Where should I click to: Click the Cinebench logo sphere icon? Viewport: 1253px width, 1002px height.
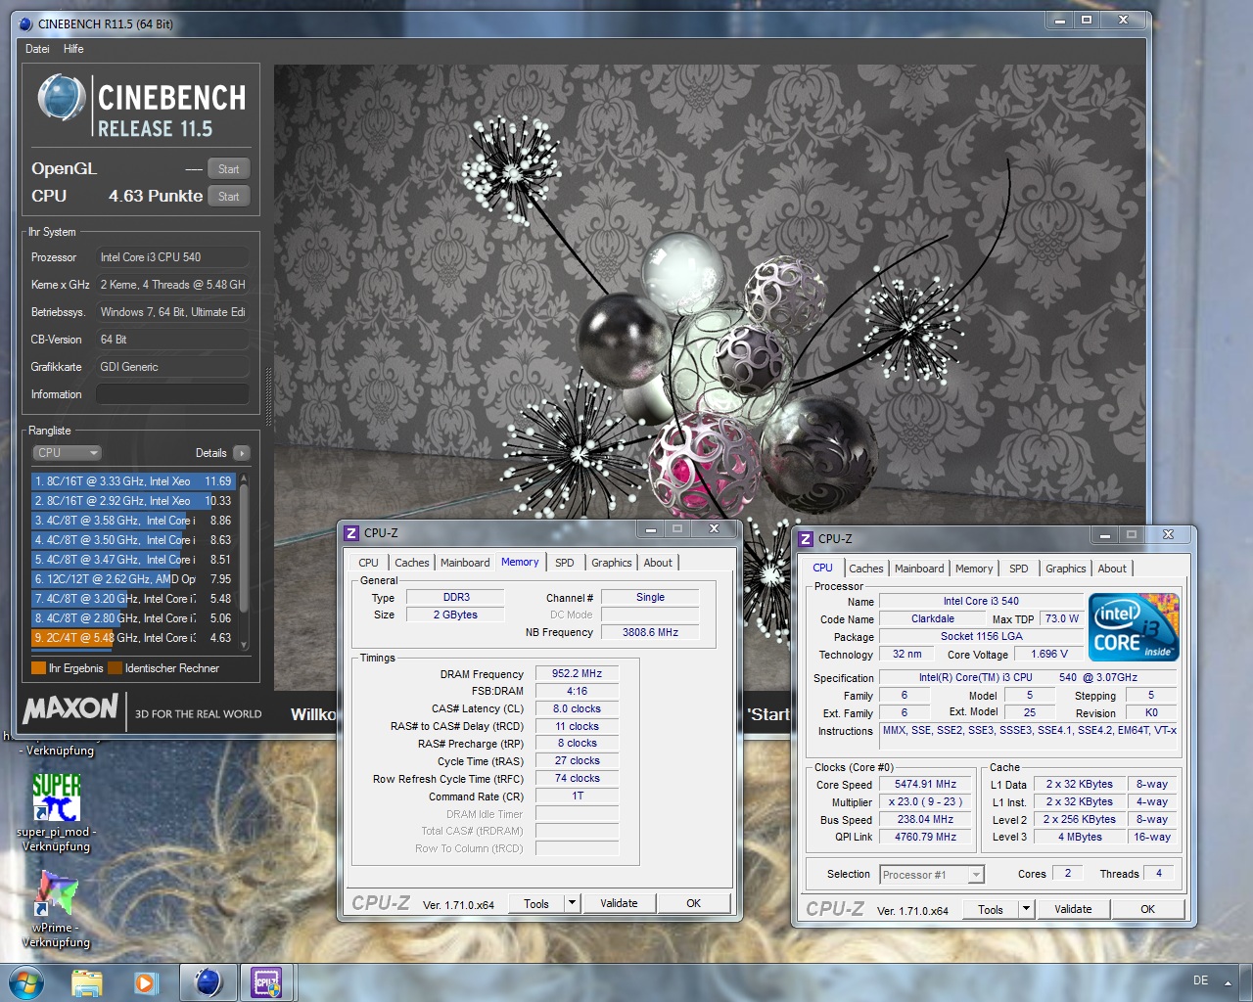pos(61,98)
